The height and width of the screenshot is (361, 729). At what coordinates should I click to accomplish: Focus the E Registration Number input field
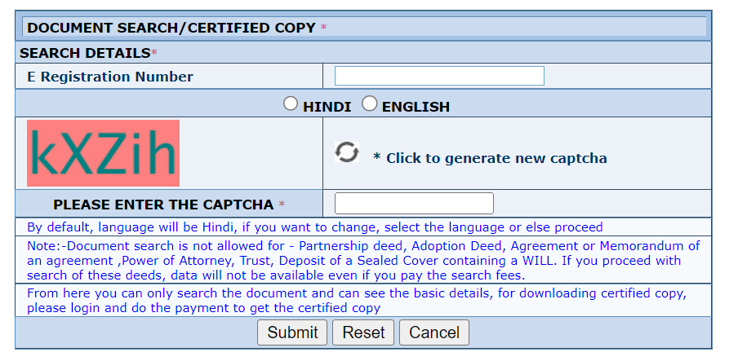coord(439,76)
